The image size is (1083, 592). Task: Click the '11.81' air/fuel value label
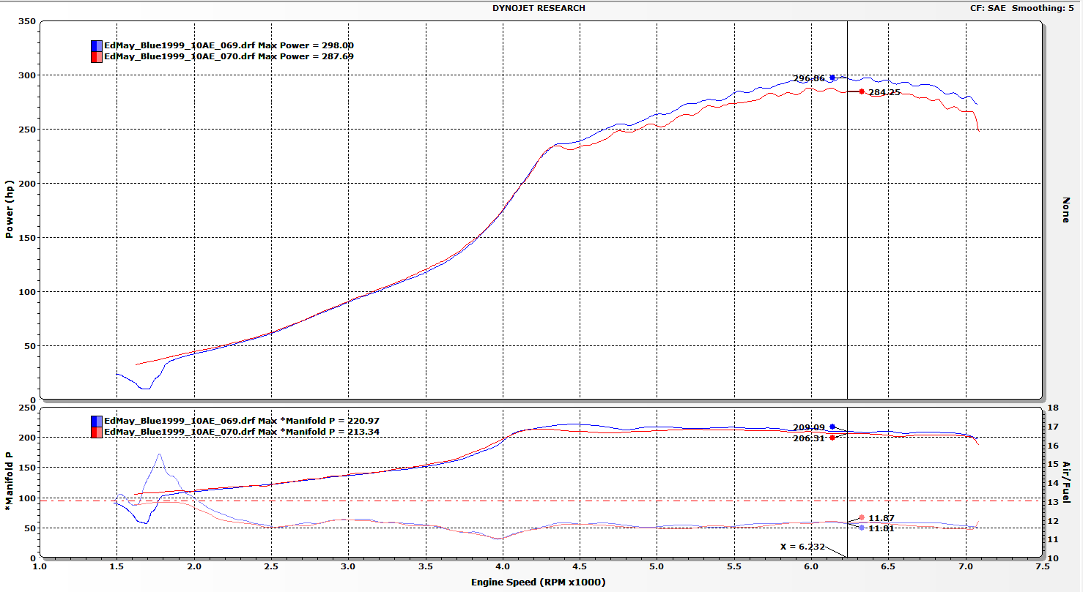coord(881,528)
